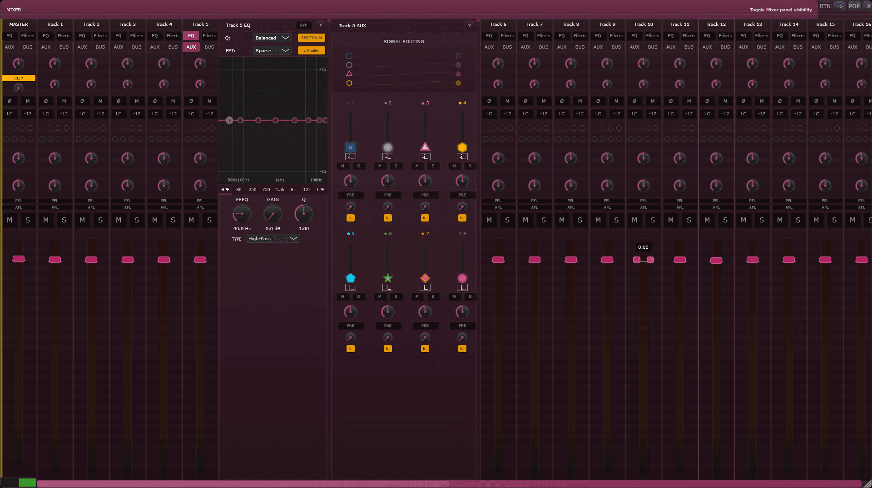Click the cyan pentagon AUX 5 fader handle

tap(350, 278)
